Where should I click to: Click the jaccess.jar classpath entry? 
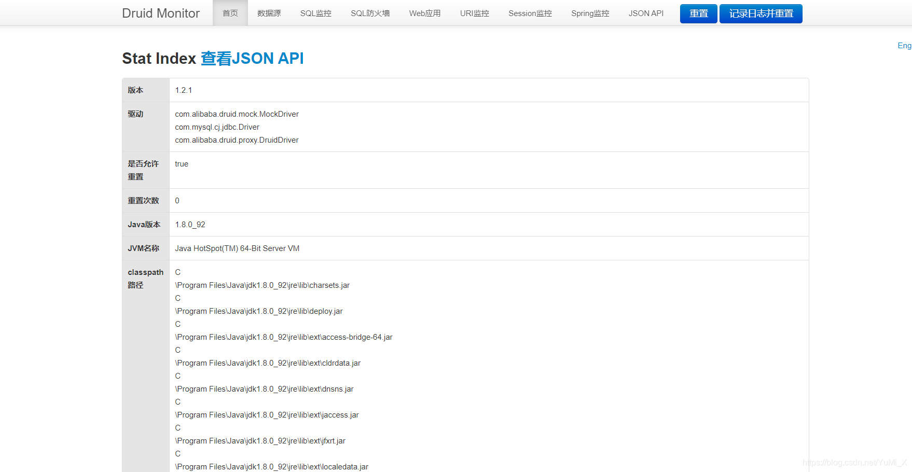pos(267,415)
